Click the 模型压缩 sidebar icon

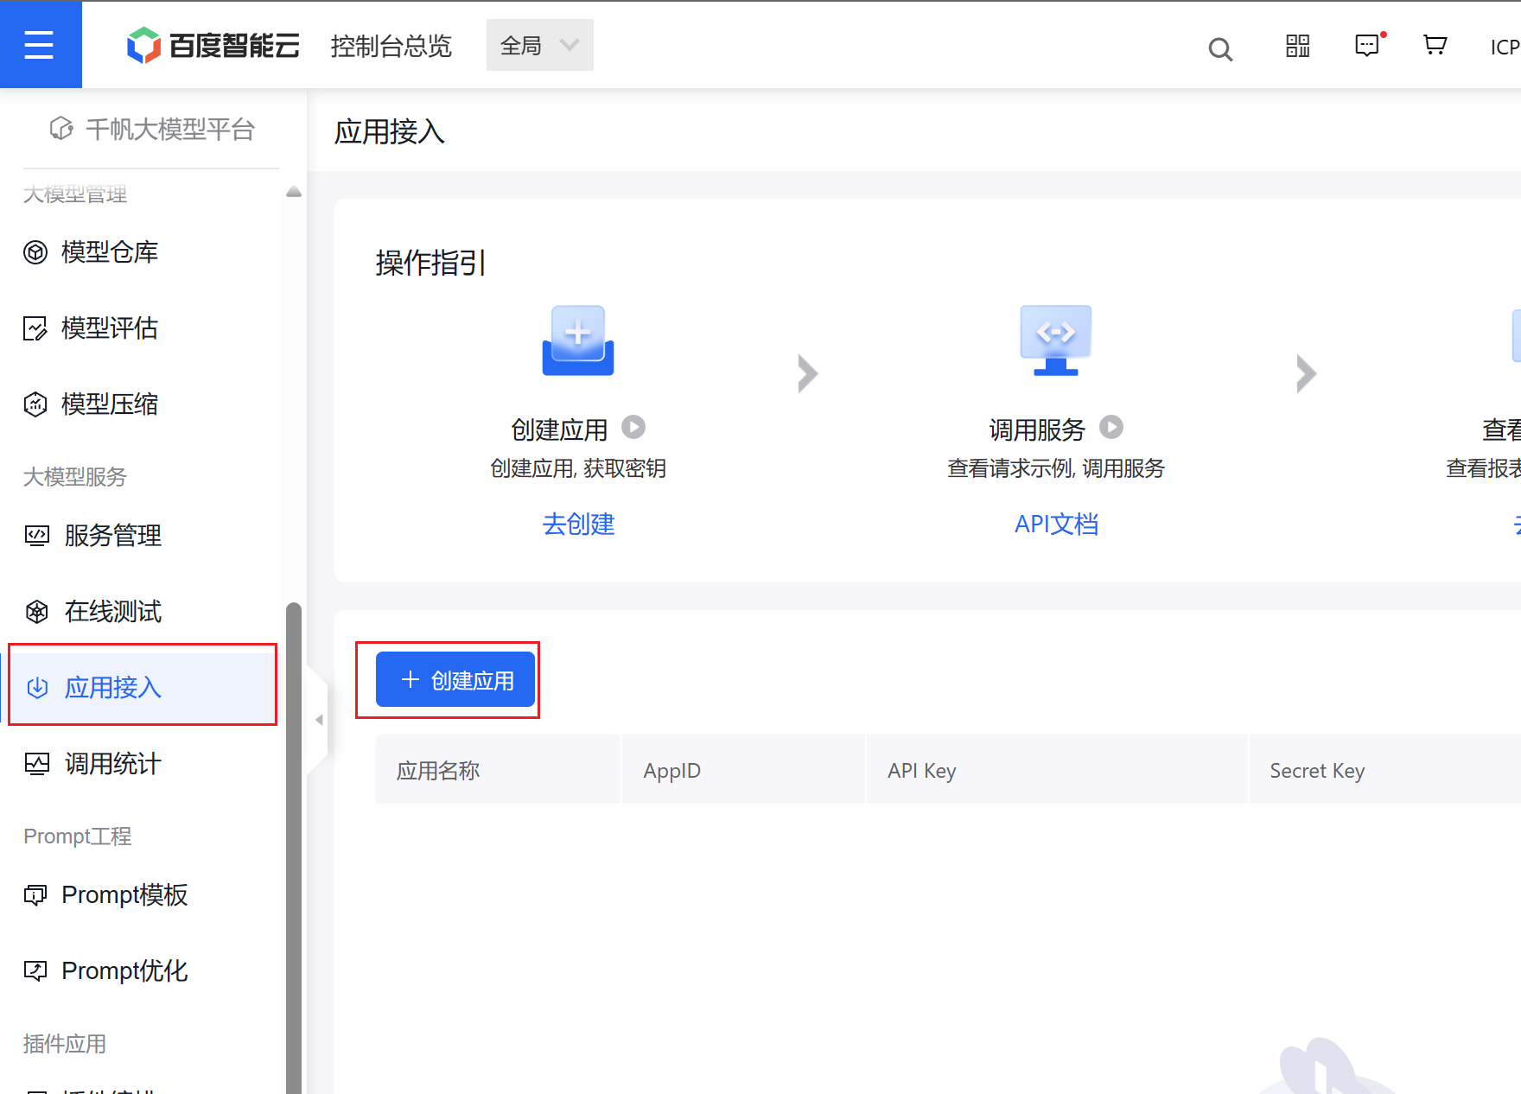click(35, 404)
